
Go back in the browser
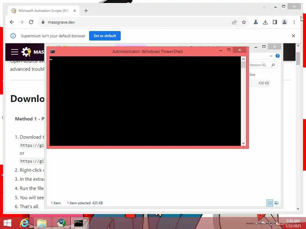tap(12, 22)
